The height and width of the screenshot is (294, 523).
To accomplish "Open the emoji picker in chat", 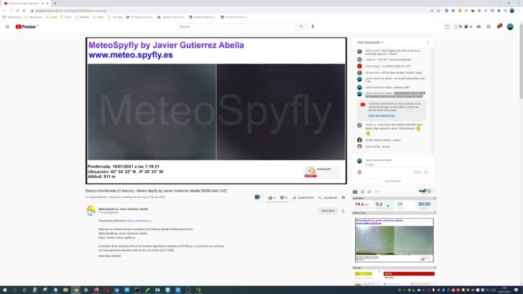I will (359, 173).
